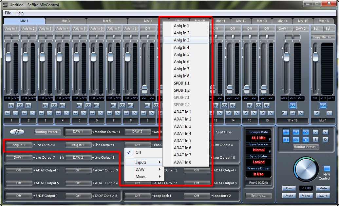Viewport: 339px width, 206px height.
Task: Mute channel 1 with its M button
Action: tap(7, 113)
